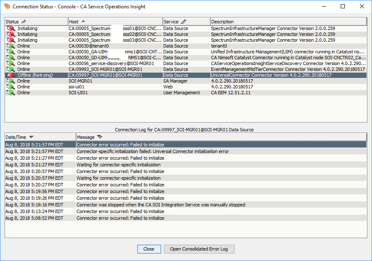Image resolution: width=372 pixels, height=261 pixels.
Task: Select the Aug 8, 2018 5:08:52 PM log timestamp
Action: point(34,218)
